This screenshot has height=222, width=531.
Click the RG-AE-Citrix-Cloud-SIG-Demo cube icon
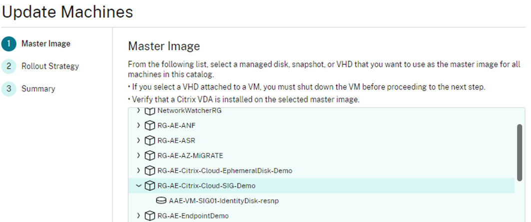click(149, 186)
